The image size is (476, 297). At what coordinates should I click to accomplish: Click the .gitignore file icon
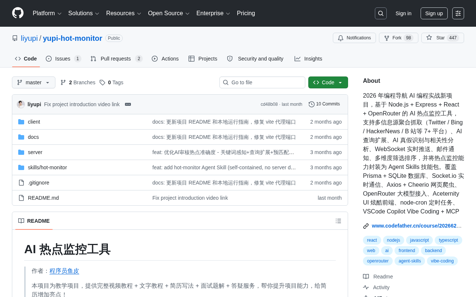21,183
